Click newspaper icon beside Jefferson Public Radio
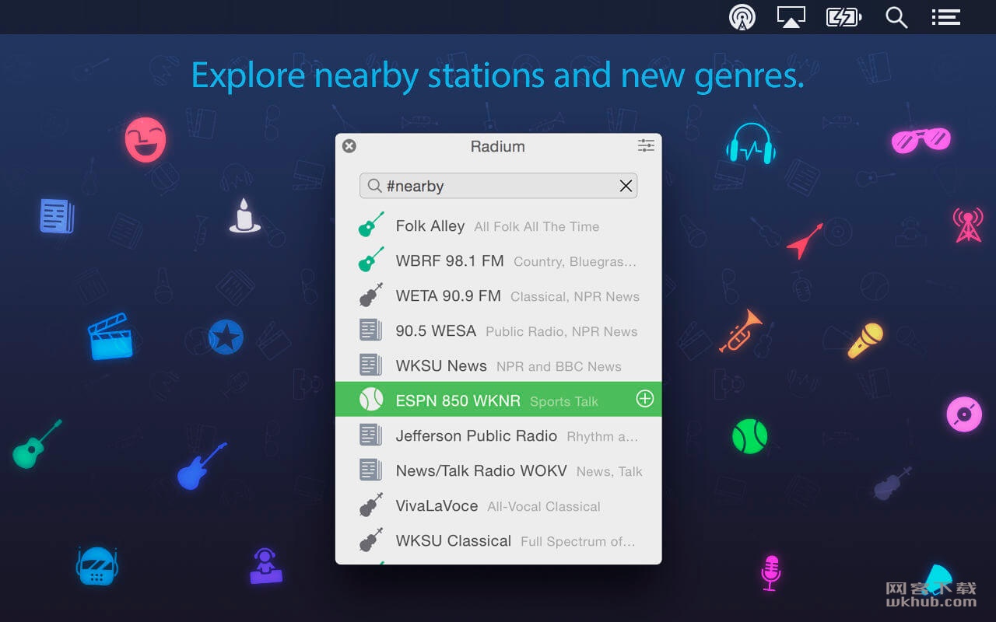 (370, 435)
